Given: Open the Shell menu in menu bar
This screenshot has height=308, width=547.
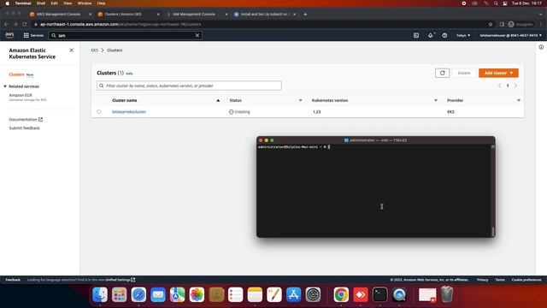Looking at the screenshot, I should click(41, 3).
